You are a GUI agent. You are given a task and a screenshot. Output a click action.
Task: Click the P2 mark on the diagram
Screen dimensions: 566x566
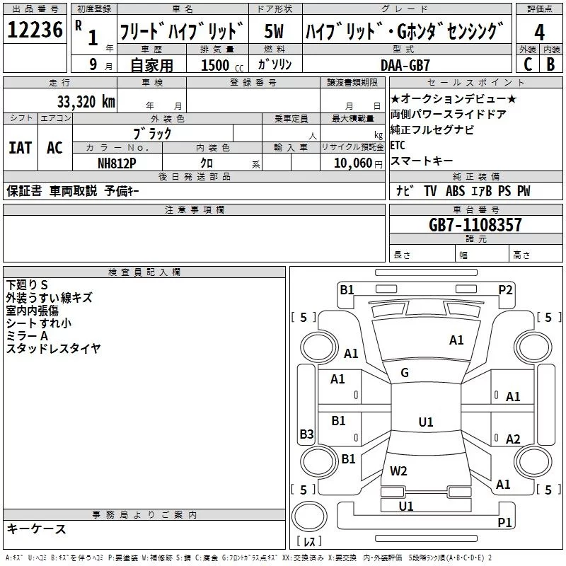point(505,289)
